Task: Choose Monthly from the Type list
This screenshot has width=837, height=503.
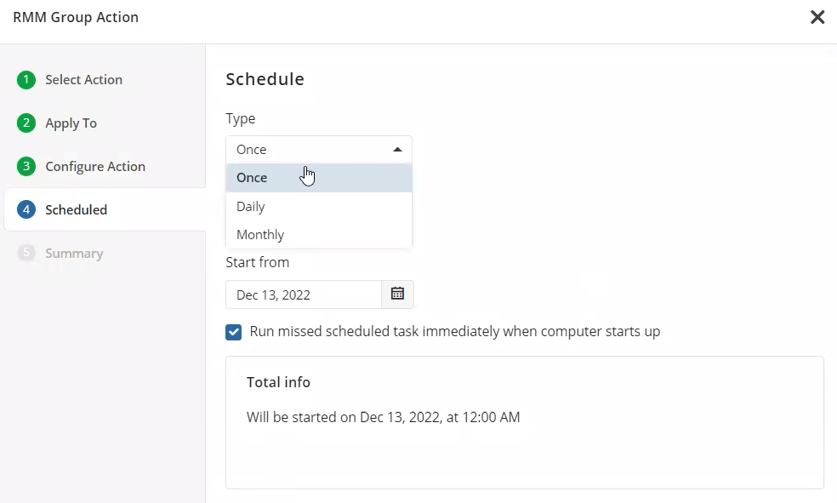Action: (x=260, y=235)
